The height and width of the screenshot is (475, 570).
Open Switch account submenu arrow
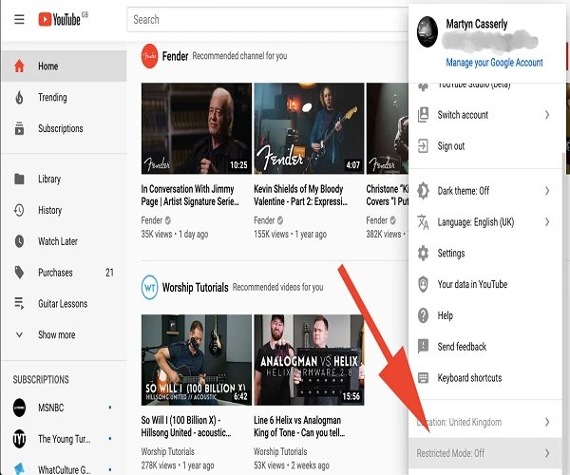(547, 115)
